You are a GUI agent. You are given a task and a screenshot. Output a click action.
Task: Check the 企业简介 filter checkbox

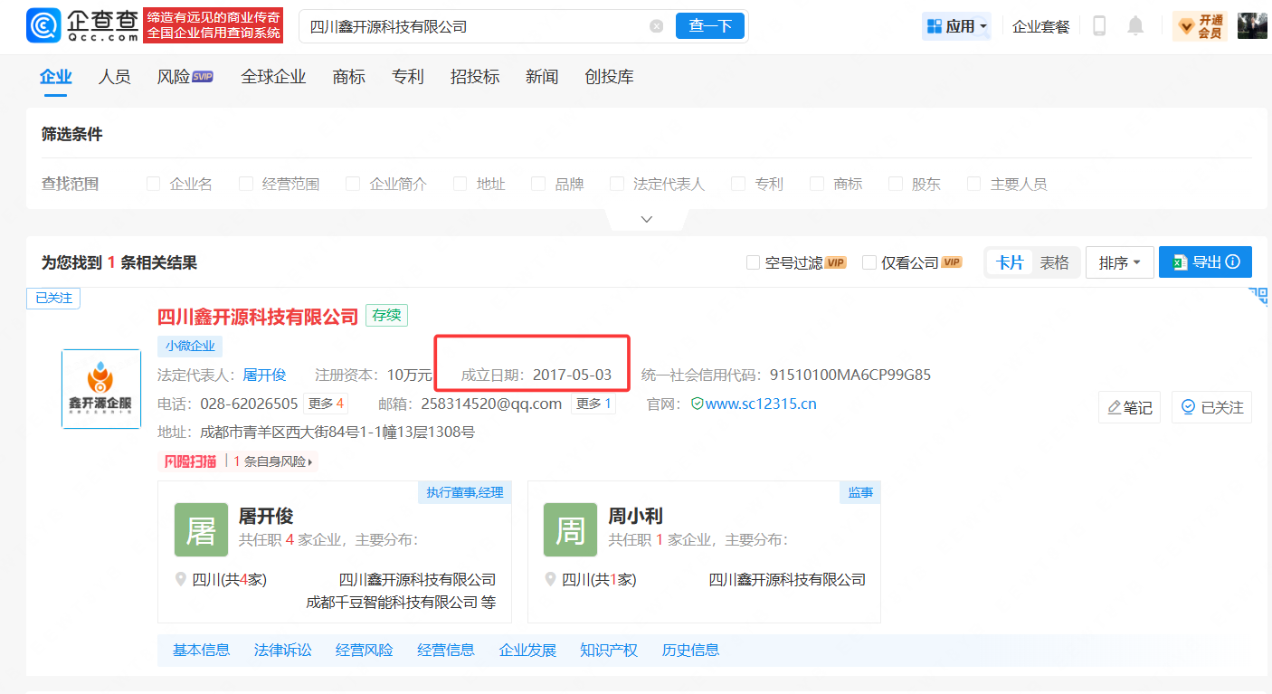(353, 184)
